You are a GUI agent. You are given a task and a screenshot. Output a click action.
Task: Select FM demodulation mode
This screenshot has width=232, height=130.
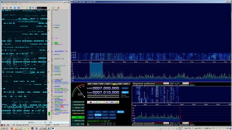(x=103, y=84)
